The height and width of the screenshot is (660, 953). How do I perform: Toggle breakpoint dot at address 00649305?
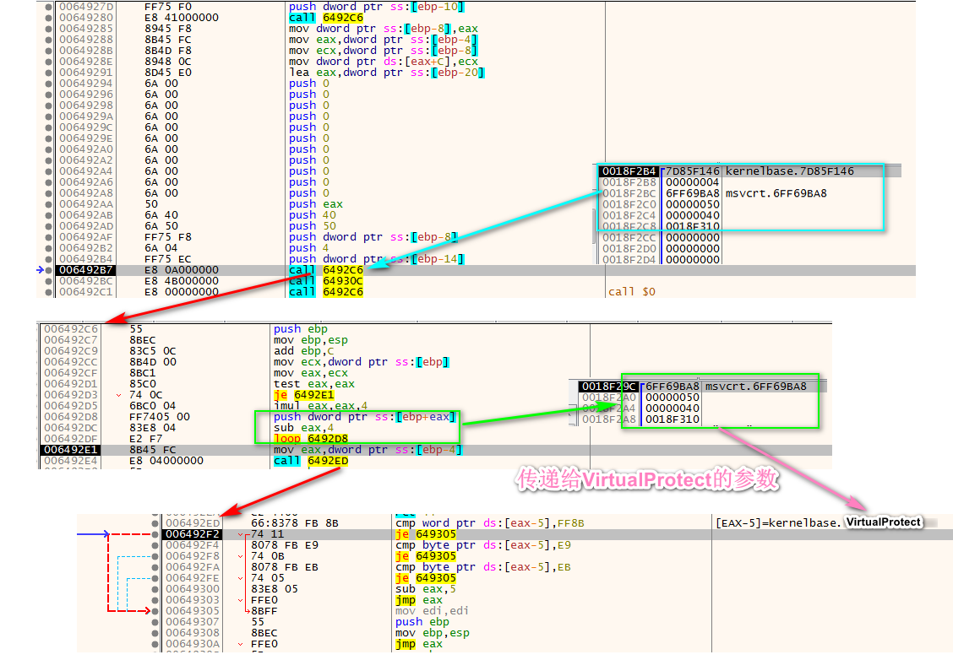pos(155,611)
